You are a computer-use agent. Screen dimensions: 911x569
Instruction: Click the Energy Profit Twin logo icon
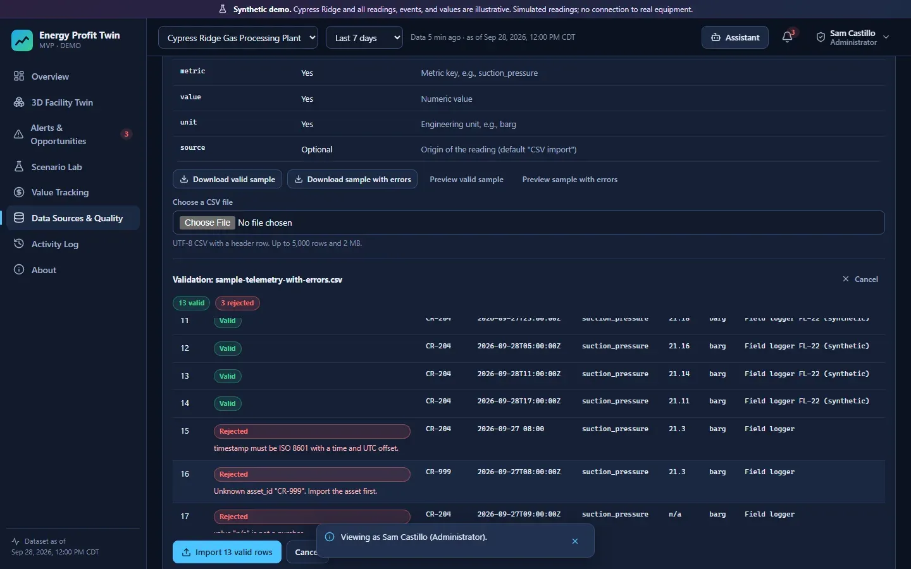click(x=22, y=40)
